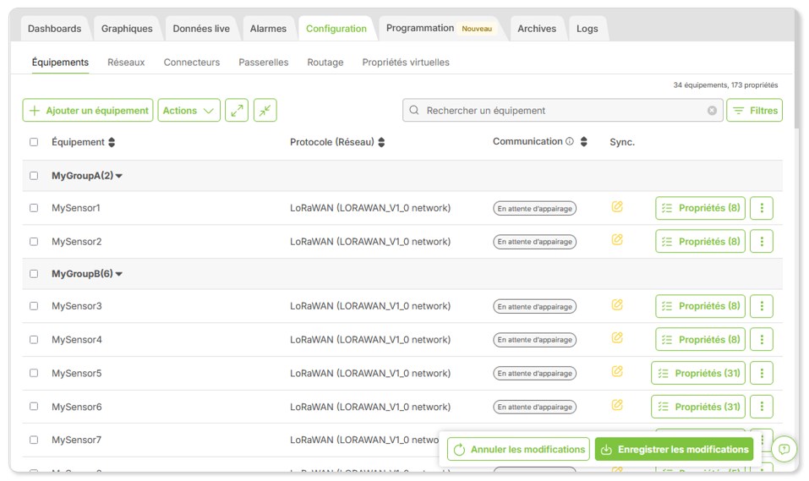This screenshot has height=481, width=809.
Task: Click Annuler les modifications button
Action: (518, 450)
